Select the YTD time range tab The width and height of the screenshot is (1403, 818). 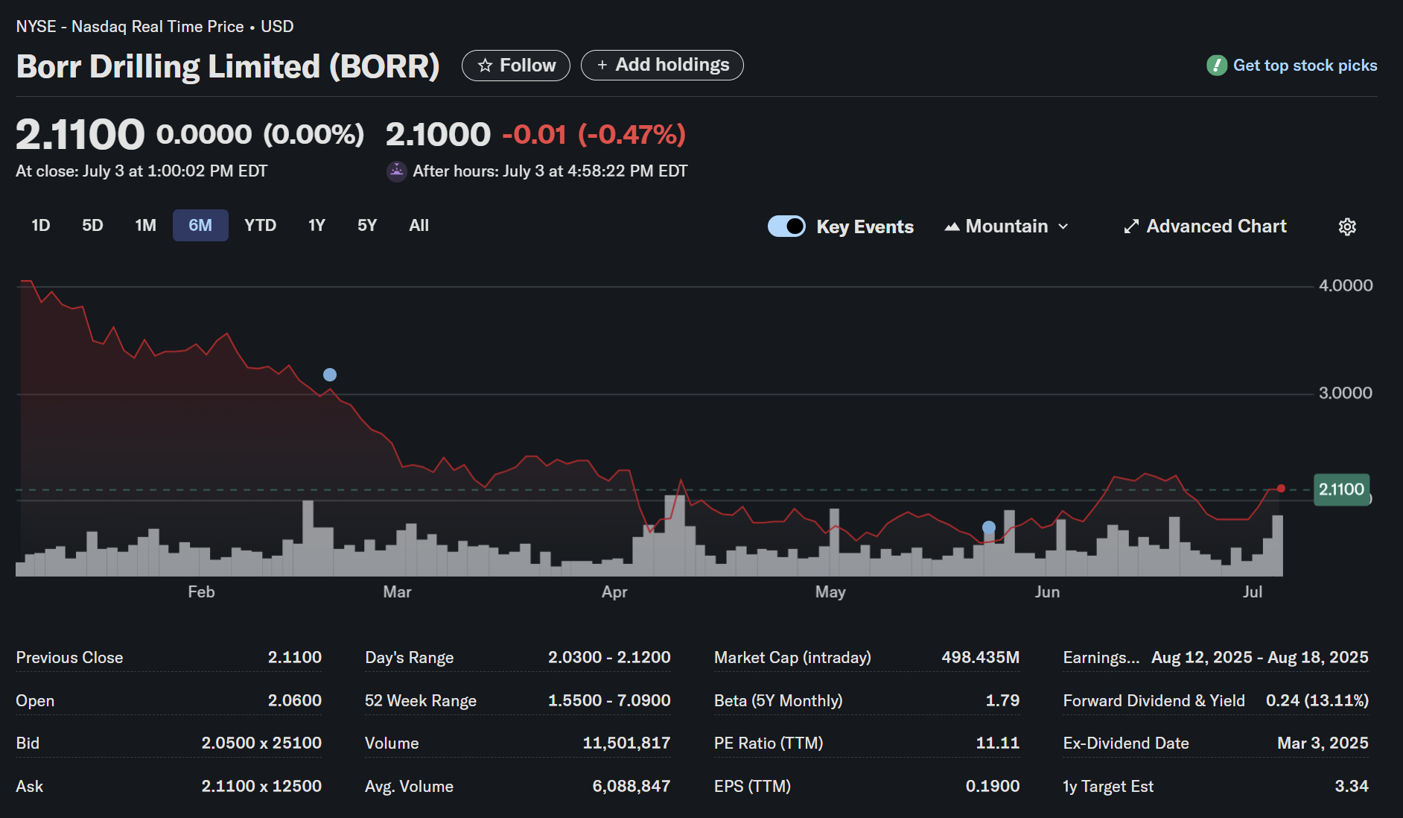tap(261, 226)
